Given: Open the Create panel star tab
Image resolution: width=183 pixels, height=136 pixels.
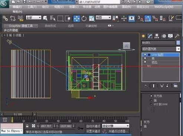Looking at the screenshot, I should tap(143, 36).
